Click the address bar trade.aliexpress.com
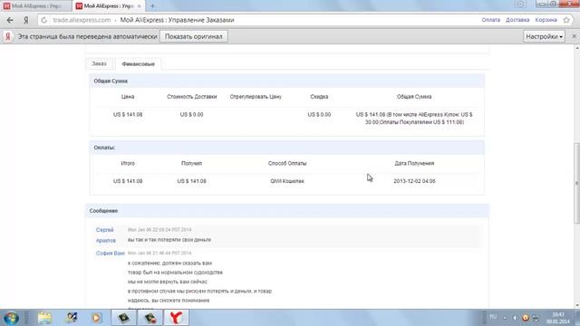 82,20
